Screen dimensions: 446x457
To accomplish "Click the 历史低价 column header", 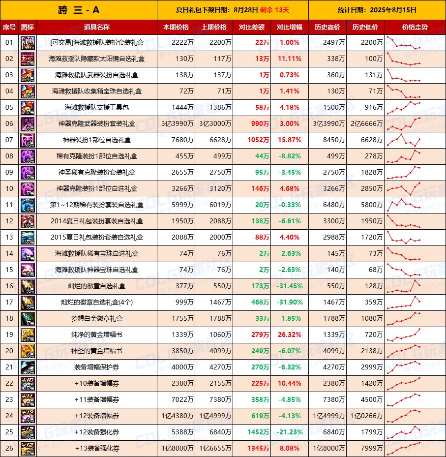I will pyautogui.click(x=365, y=28).
